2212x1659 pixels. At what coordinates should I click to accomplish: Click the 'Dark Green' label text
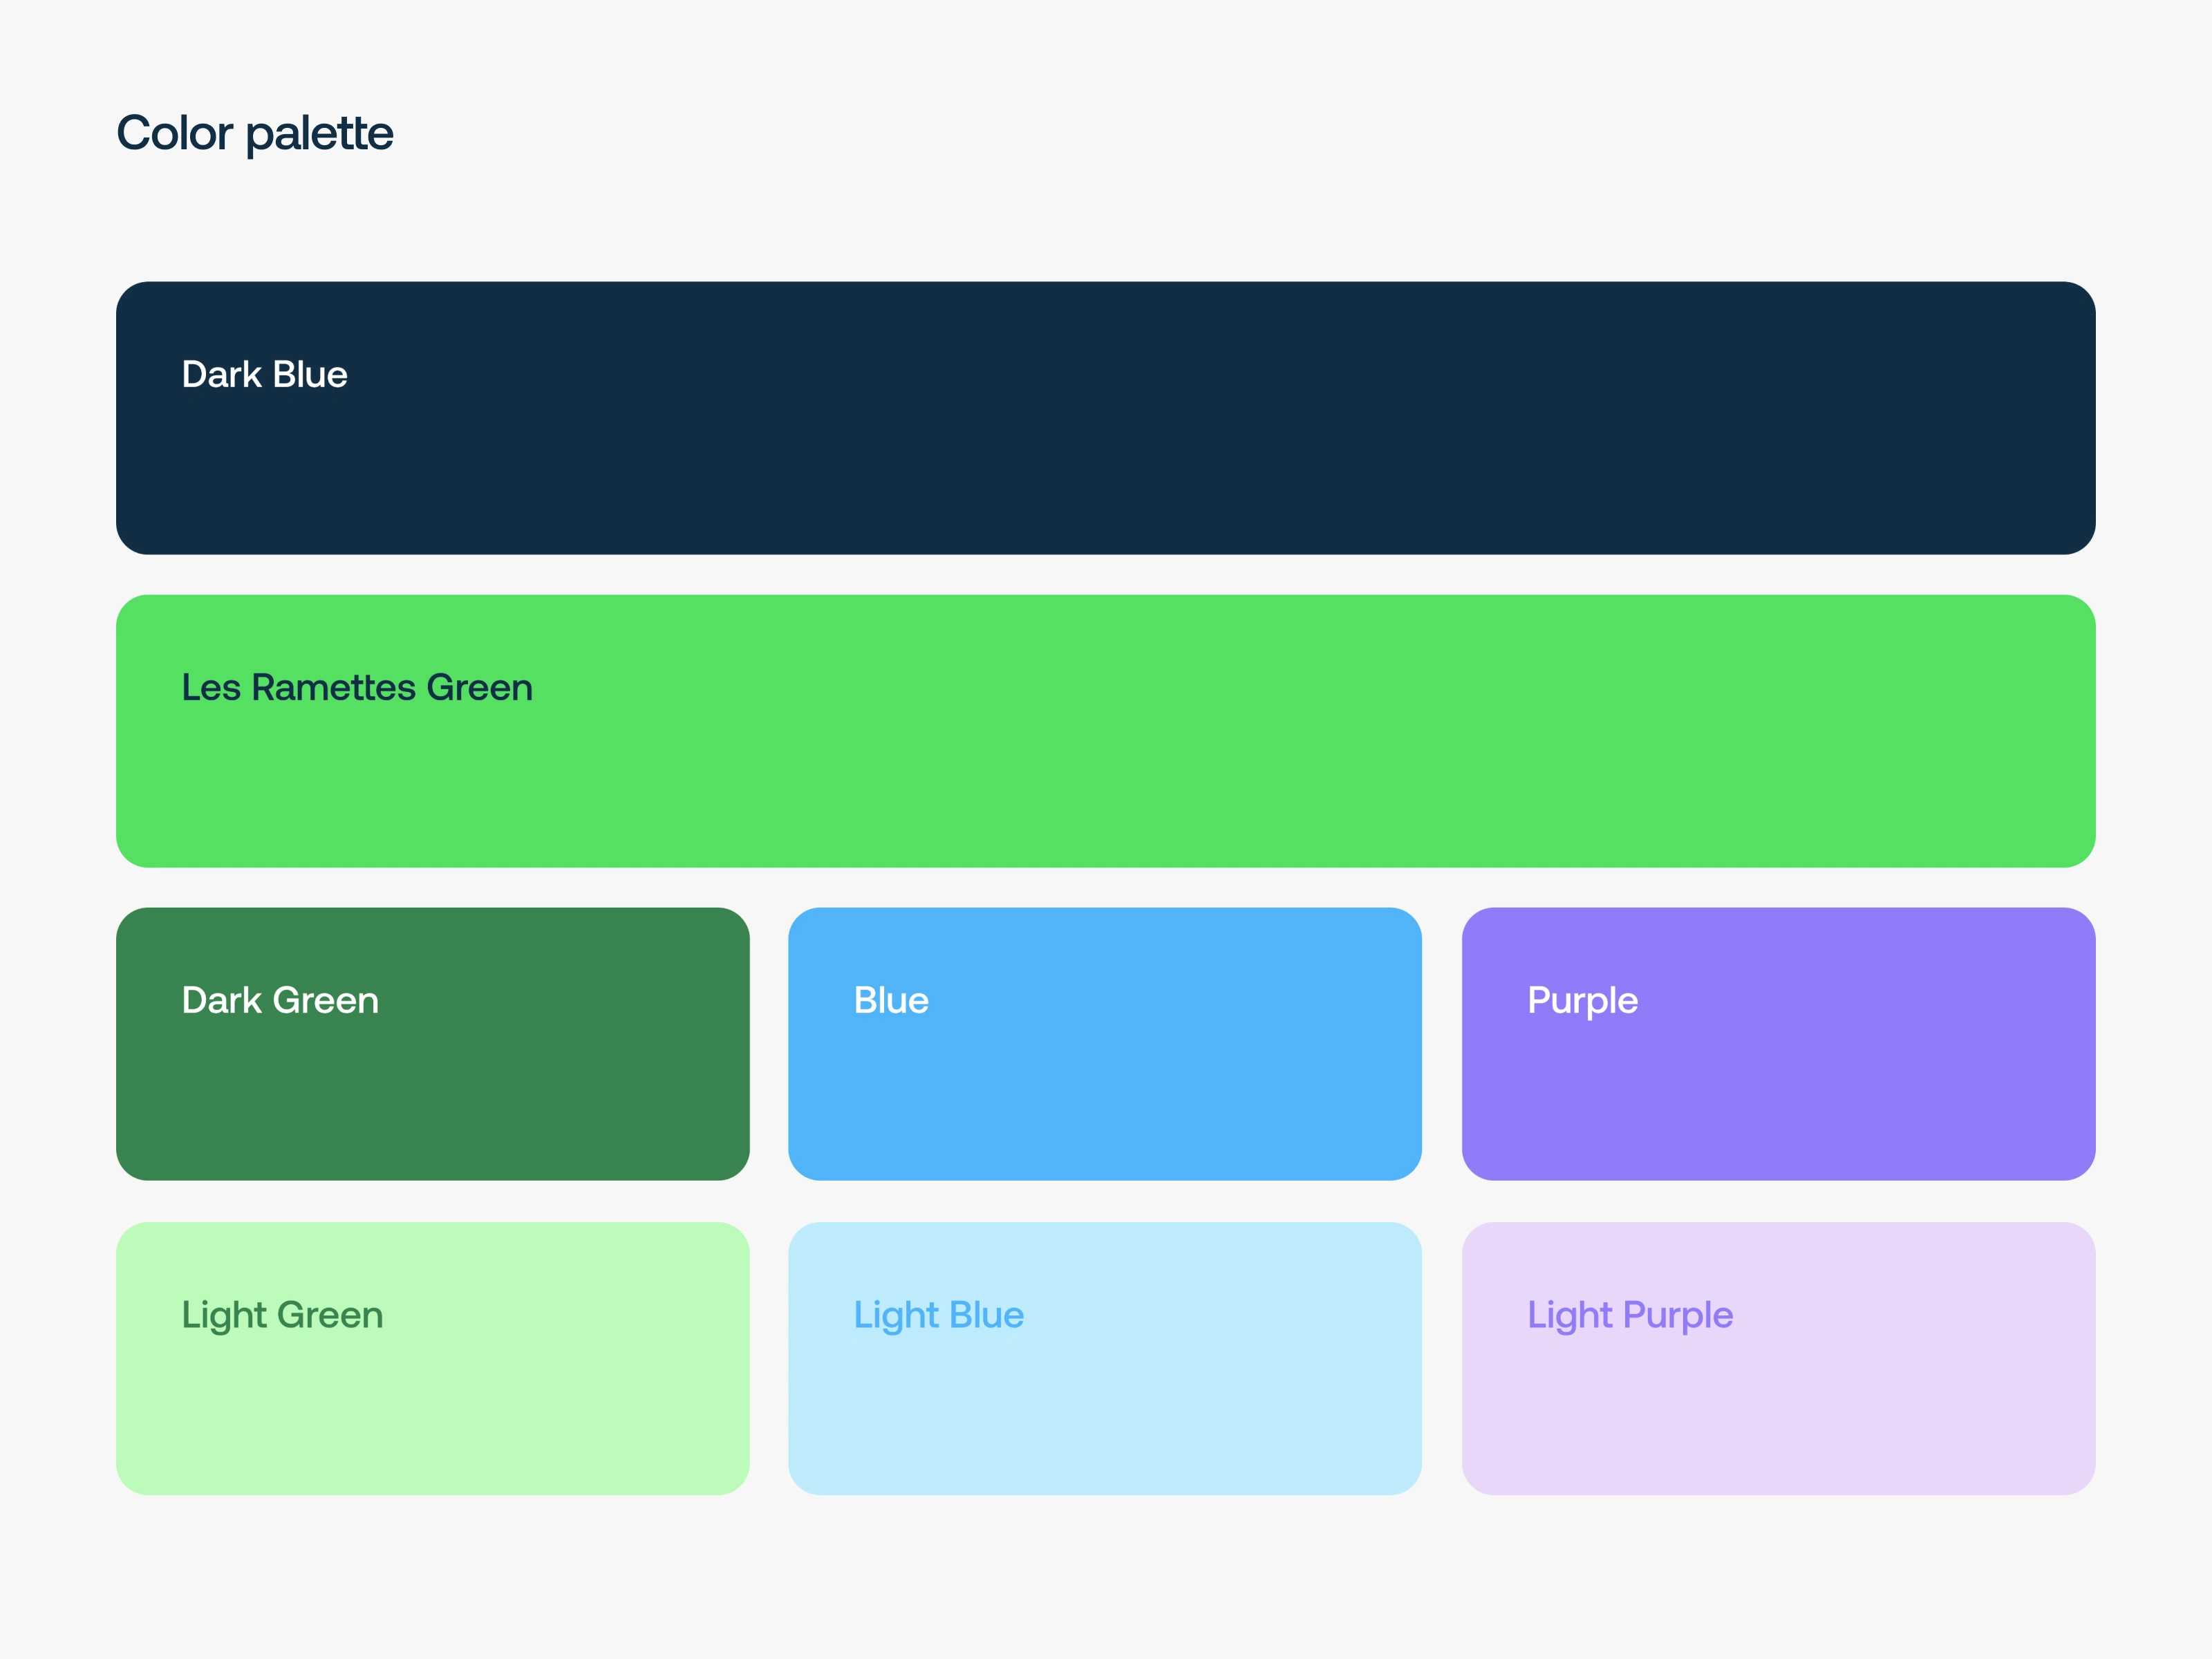280,1000
